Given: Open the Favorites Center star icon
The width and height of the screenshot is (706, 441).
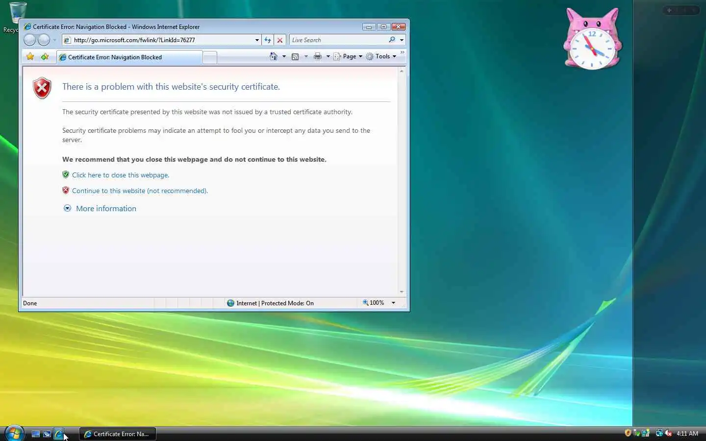Looking at the screenshot, I should (30, 57).
